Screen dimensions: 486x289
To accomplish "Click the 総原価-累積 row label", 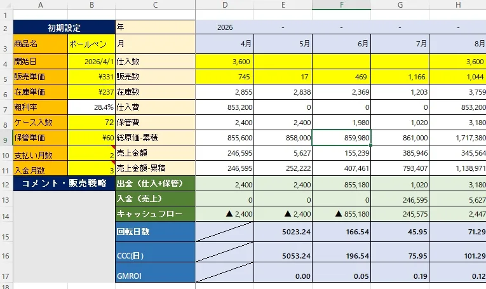I will 155,138.
